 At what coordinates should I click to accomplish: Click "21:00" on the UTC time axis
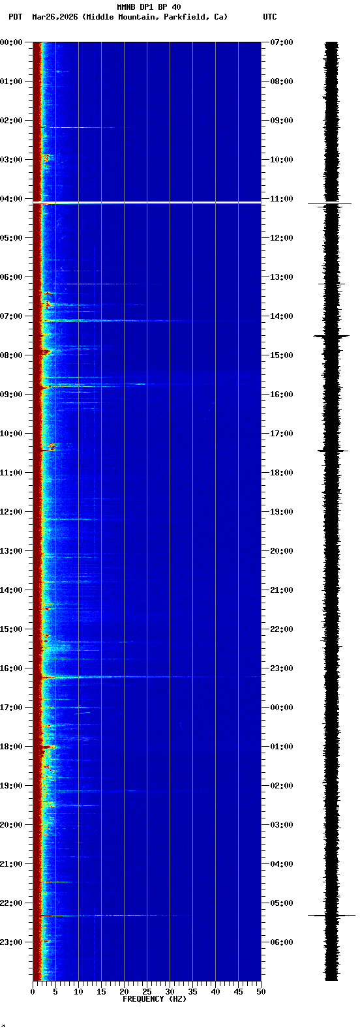pyautogui.click(x=282, y=590)
